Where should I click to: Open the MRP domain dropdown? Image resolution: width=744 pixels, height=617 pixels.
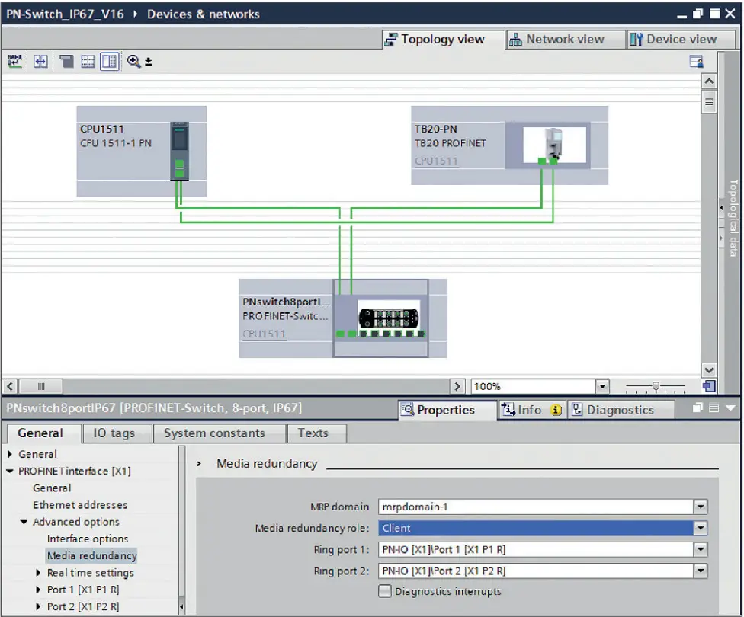tap(701, 507)
